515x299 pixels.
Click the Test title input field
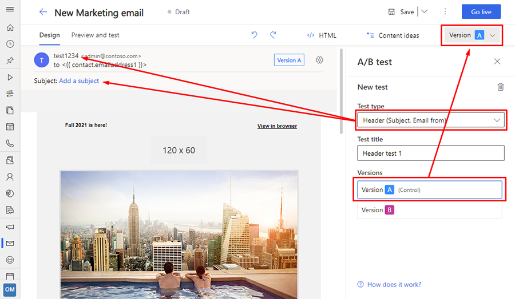click(431, 153)
